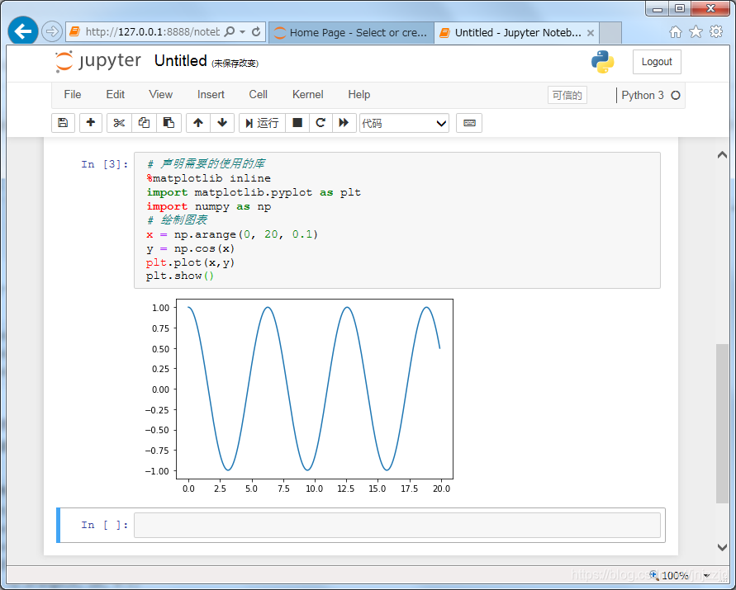The height and width of the screenshot is (590, 736).
Task: Insert a new cell with the plus icon
Action: coord(90,122)
